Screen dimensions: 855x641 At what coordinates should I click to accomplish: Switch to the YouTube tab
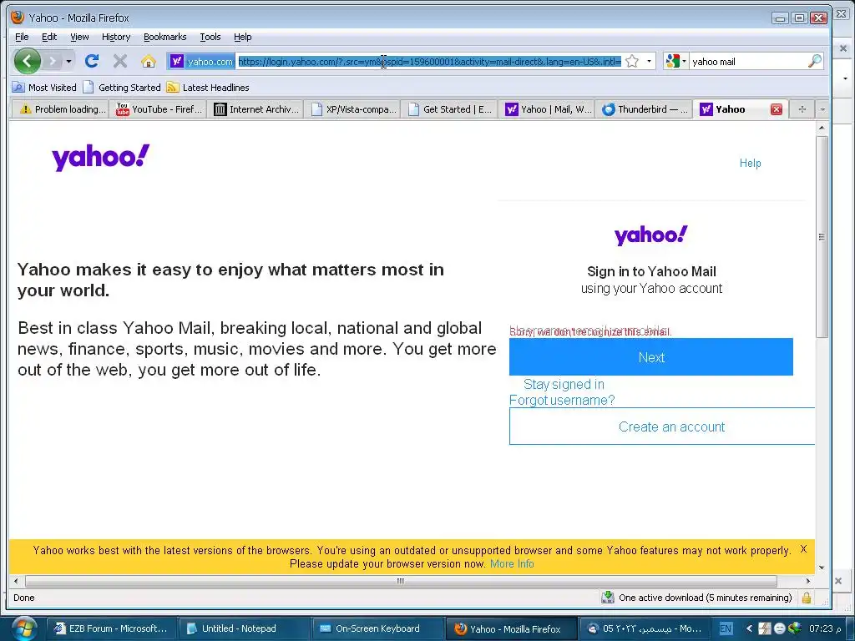[x=158, y=109]
